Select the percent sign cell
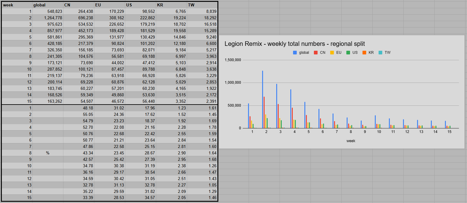Screen dimensions: 467x203 (x=48, y=153)
